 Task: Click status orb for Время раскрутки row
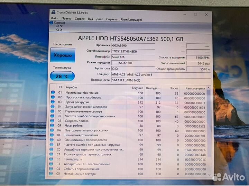pyautogui.click(x=53, y=102)
